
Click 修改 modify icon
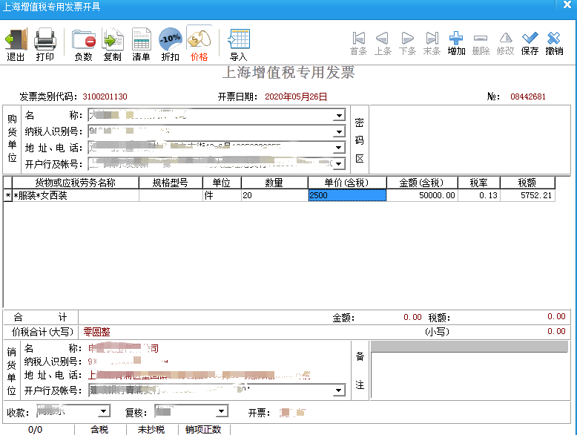tap(505, 44)
